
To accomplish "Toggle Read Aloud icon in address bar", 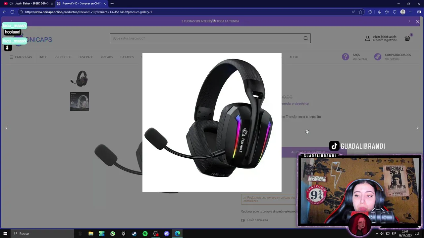I will pos(353,12).
